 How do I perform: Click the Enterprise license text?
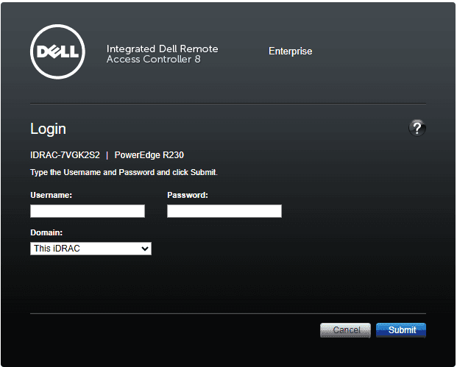pos(290,51)
